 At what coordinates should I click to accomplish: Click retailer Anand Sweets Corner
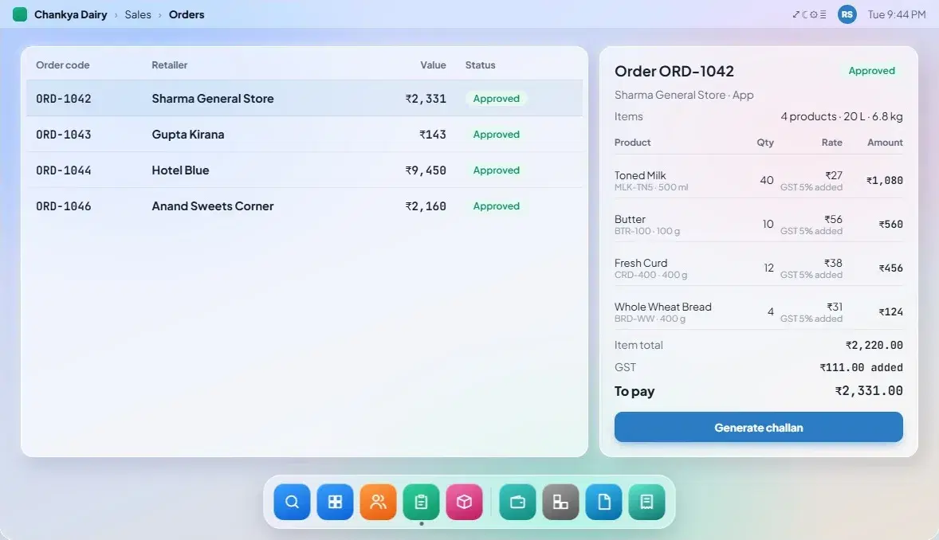click(x=213, y=206)
